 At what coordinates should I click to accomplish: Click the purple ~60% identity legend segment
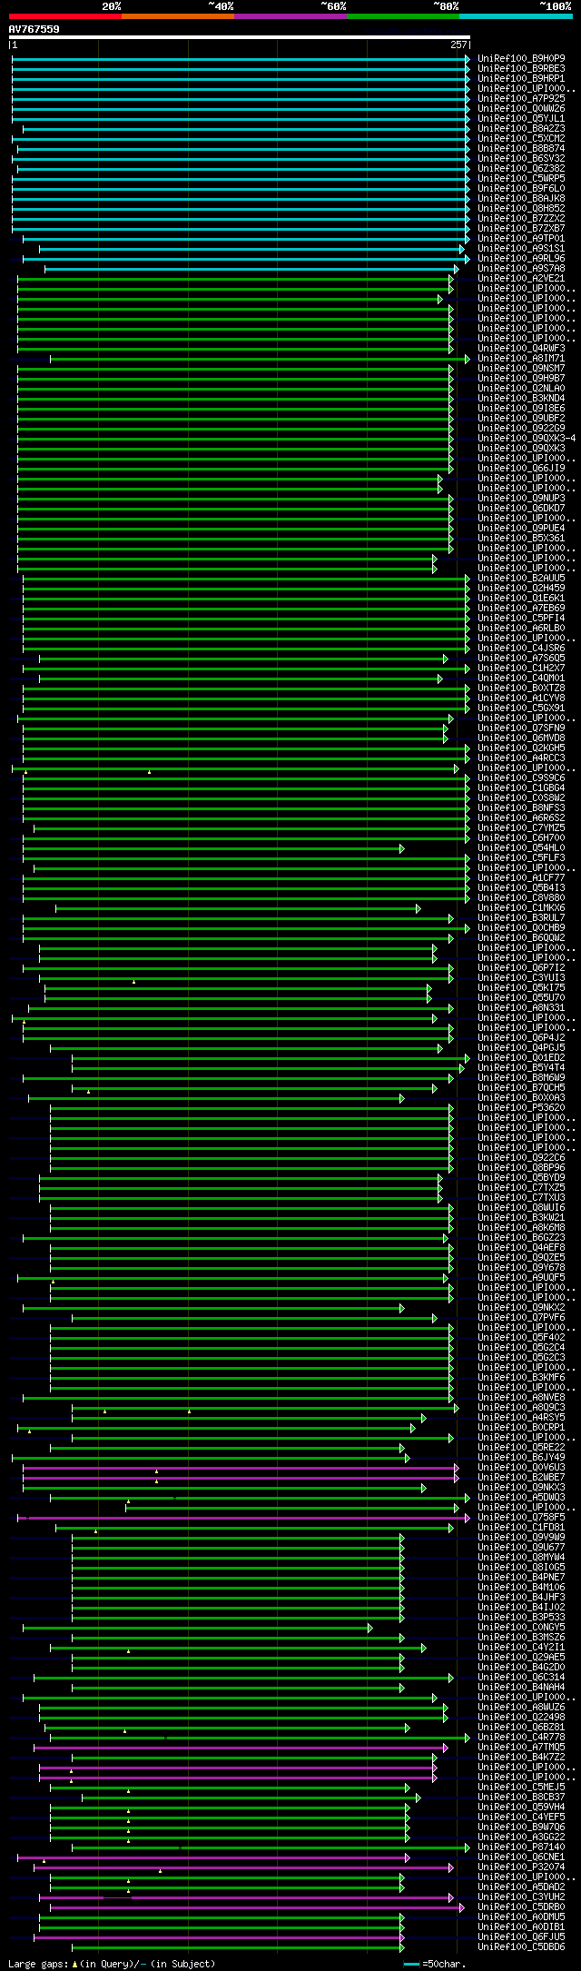[290, 16]
